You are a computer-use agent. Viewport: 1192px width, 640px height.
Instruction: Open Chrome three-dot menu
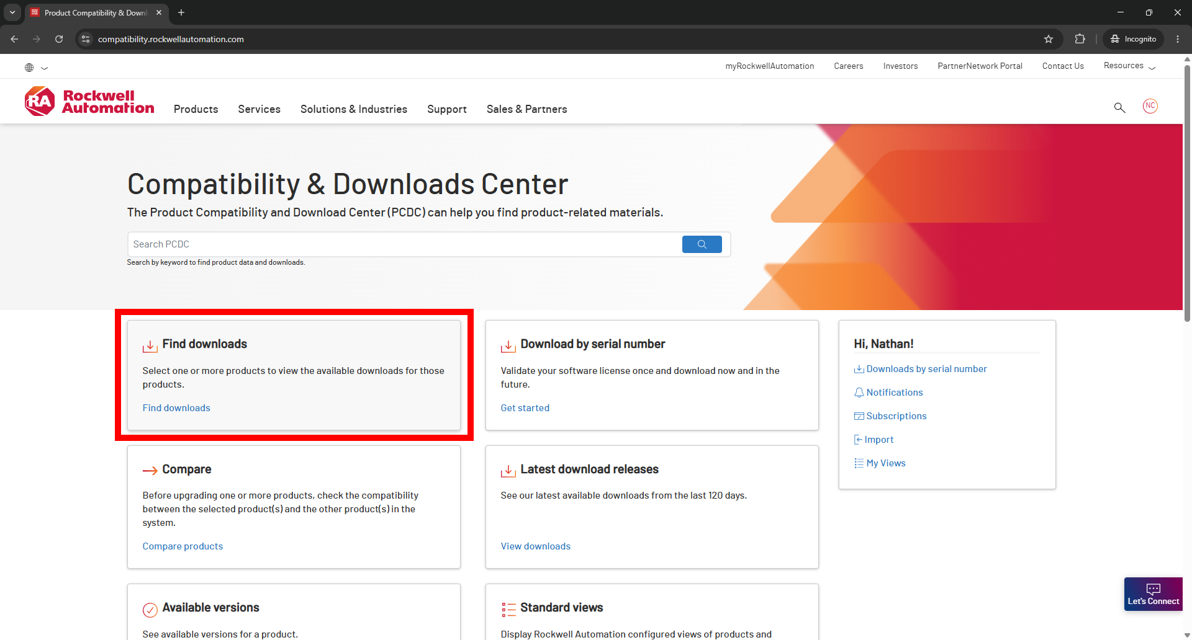click(1177, 39)
